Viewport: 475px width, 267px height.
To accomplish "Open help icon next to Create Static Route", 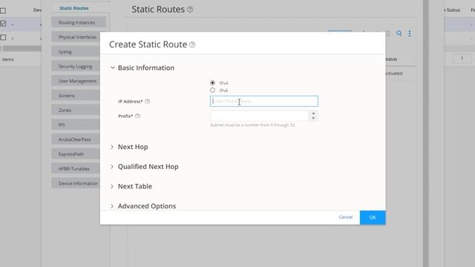I will (x=192, y=44).
